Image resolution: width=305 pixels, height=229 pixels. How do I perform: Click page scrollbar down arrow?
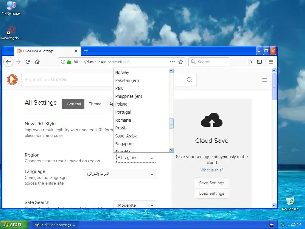click(x=274, y=205)
